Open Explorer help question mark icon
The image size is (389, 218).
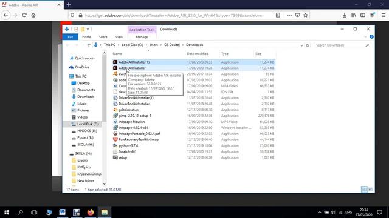coord(371,36)
